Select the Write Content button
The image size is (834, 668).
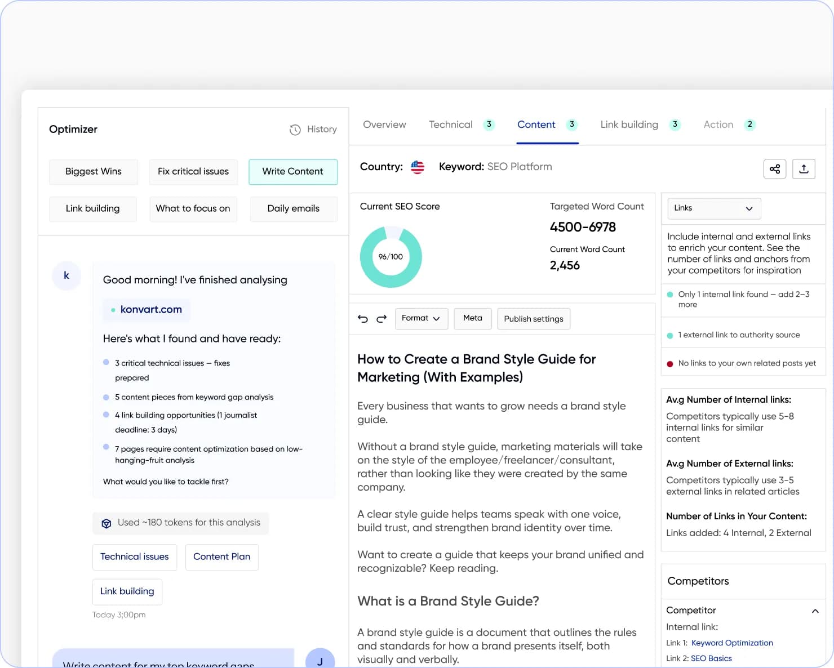pos(293,172)
